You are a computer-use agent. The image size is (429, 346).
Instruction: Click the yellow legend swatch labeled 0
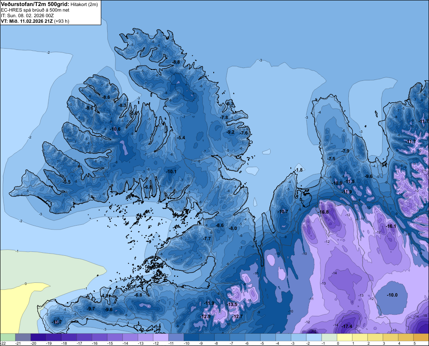click(344, 337)
